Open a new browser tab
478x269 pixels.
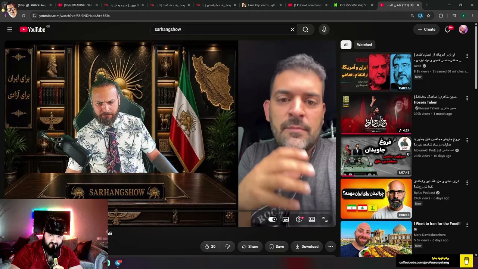point(427,5)
